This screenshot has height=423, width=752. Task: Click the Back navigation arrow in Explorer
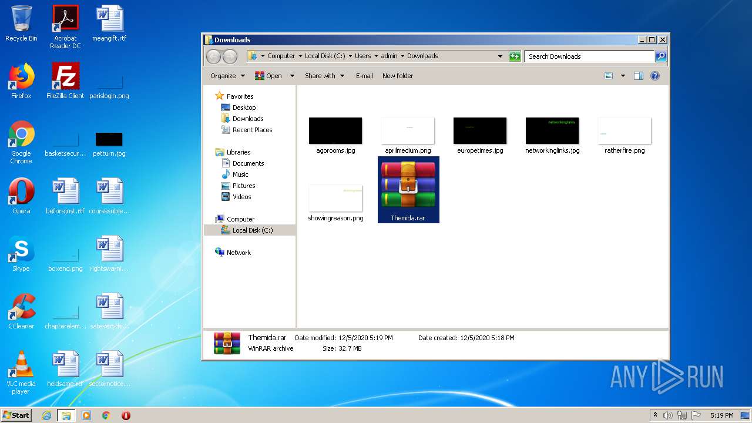(213, 56)
